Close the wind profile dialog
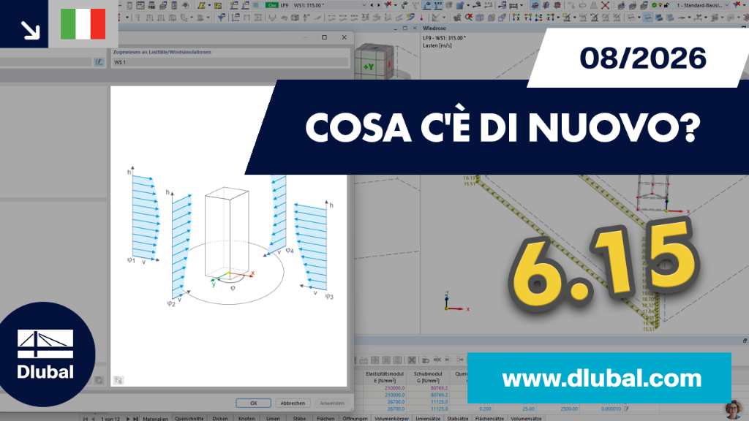The width and height of the screenshot is (749, 421). click(x=344, y=37)
